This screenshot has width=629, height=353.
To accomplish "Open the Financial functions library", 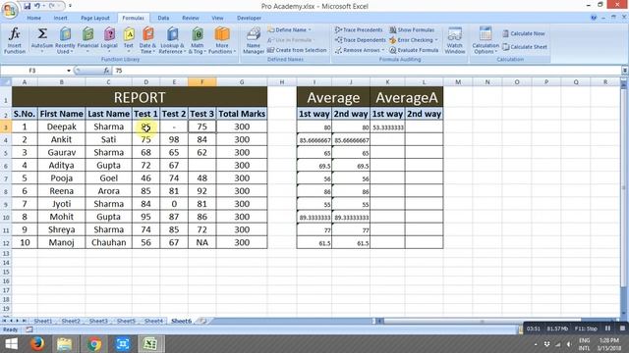I will coord(87,40).
